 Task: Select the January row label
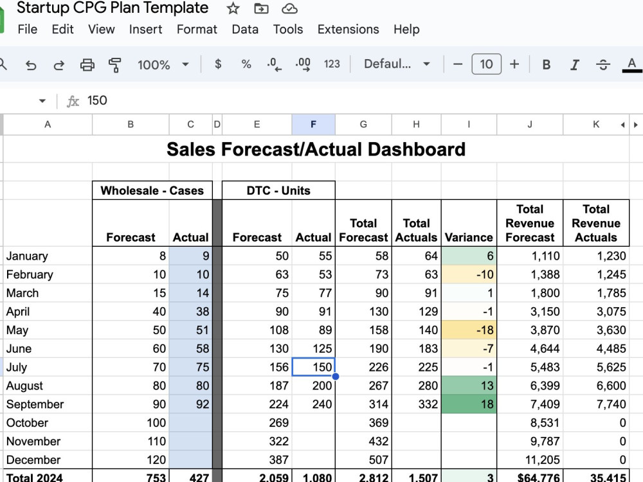48,256
